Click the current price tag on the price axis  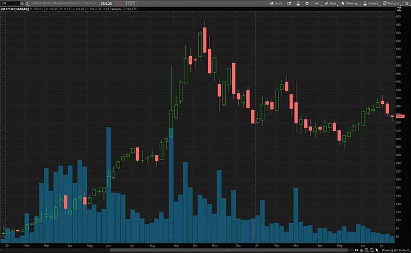pyautogui.click(x=400, y=116)
